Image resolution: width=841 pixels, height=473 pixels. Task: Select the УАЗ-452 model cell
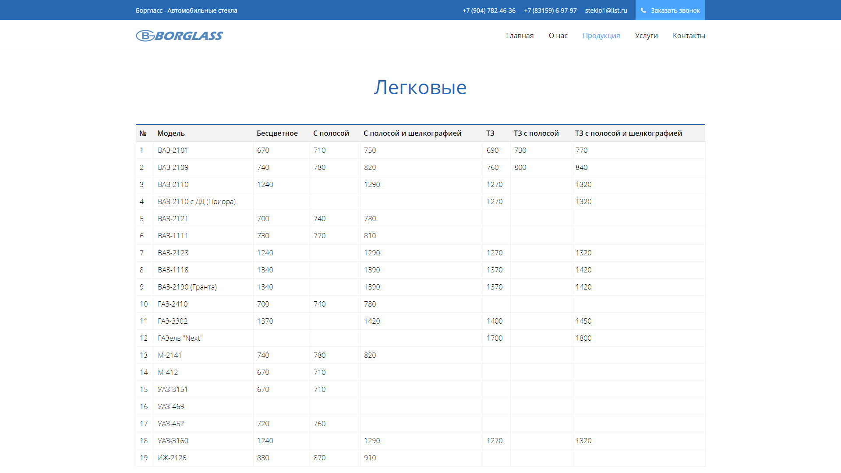(204, 424)
